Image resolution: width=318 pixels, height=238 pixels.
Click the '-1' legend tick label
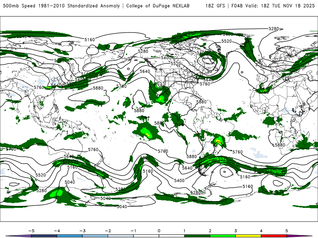133,231
